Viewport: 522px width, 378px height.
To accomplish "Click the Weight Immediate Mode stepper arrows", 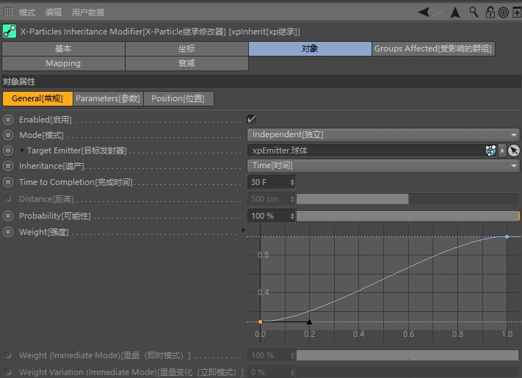I will [292, 355].
